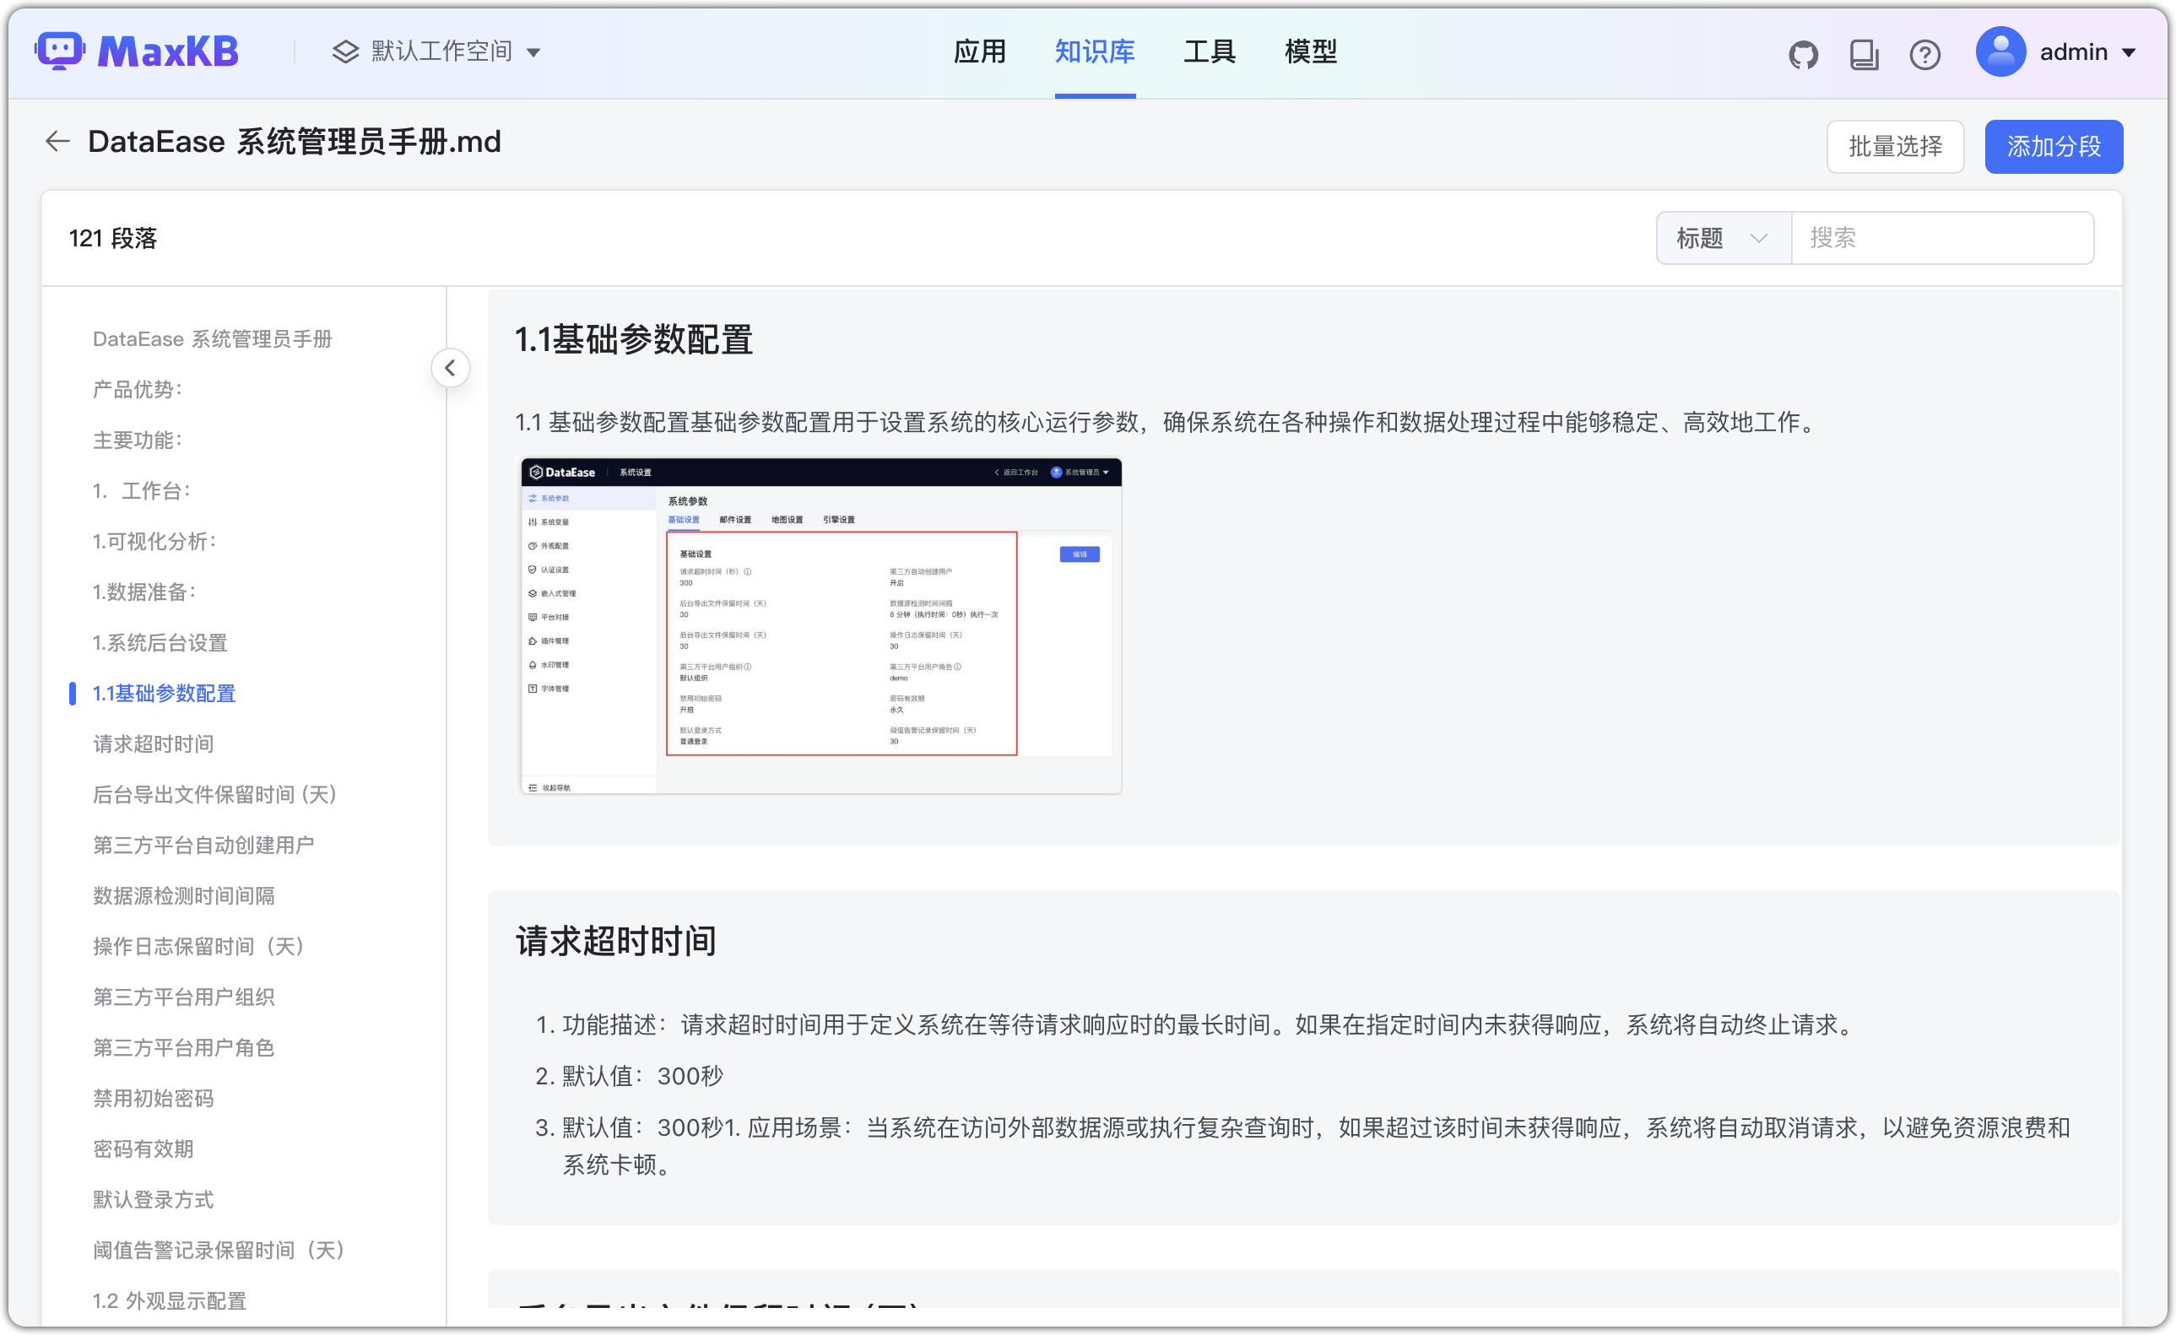Jump to 第三方平台用户组织 in outline
This screenshot has height=1335, width=2176.
pyautogui.click(x=184, y=997)
